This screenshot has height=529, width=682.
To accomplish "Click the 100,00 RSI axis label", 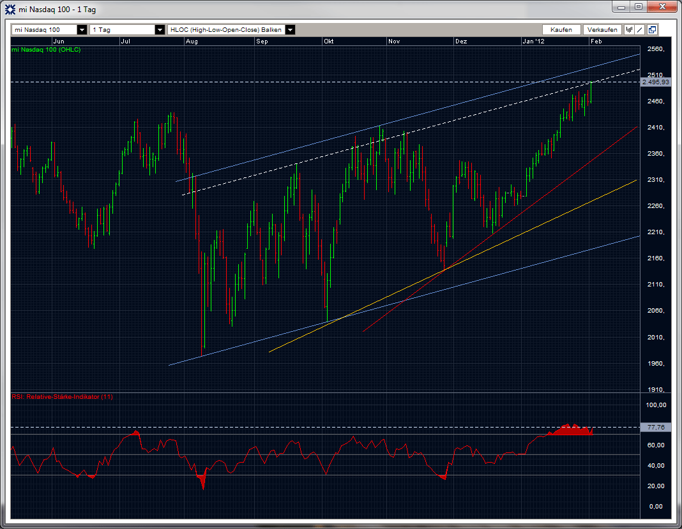I will pyautogui.click(x=656, y=405).
